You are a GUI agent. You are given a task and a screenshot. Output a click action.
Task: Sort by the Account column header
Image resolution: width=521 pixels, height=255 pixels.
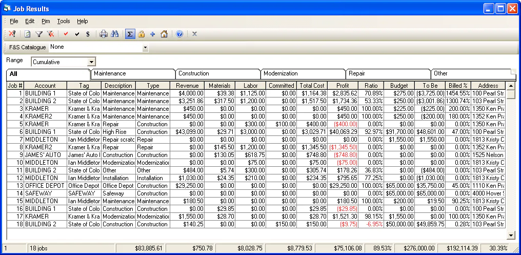pos(45,86)
